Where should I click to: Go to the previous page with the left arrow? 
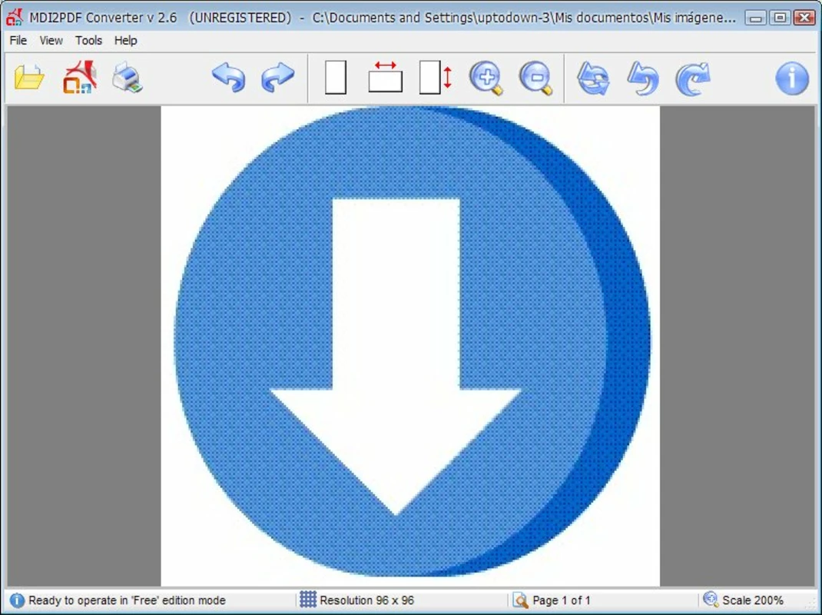tap(229, 78)
